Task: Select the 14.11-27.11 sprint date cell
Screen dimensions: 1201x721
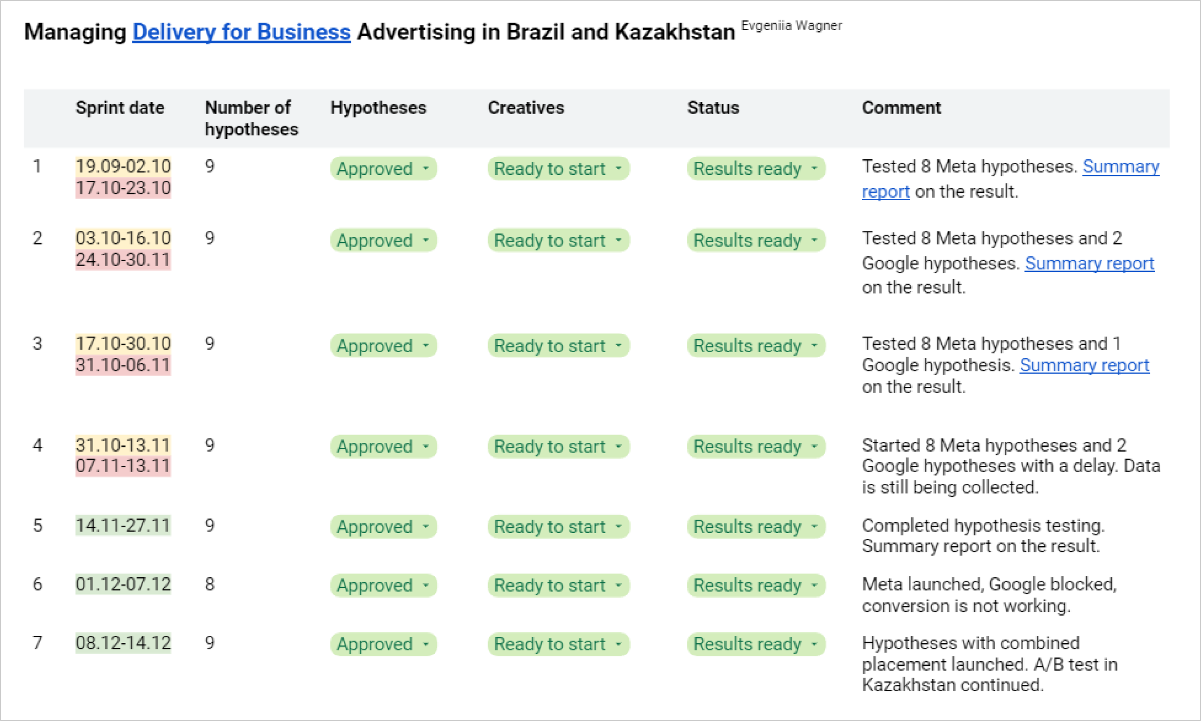Action: [x=123, y=526]
